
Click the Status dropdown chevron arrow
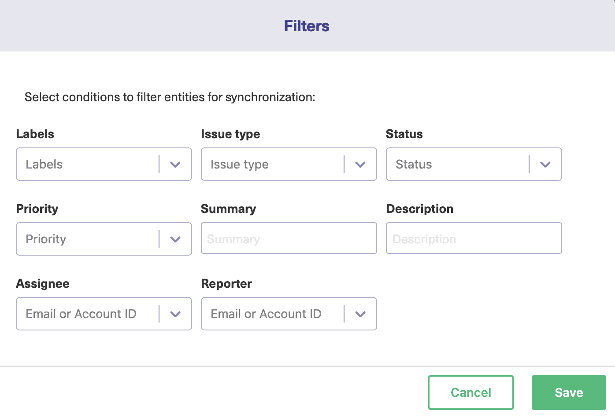pyautogui.click(x=545, y=164)
